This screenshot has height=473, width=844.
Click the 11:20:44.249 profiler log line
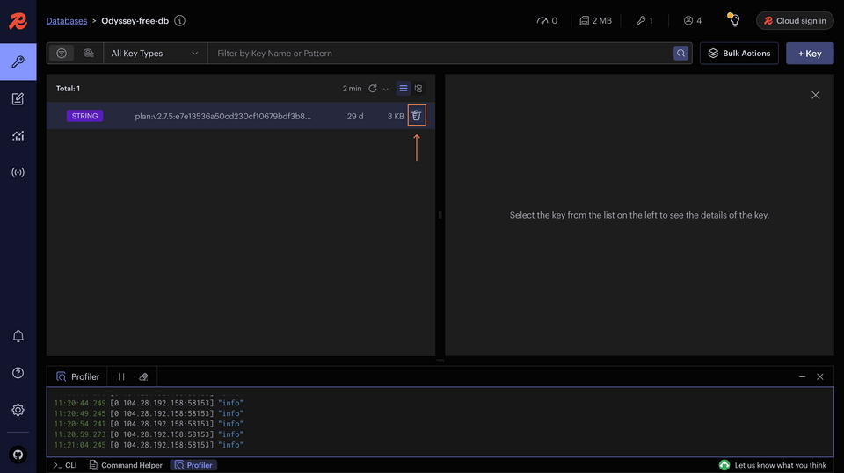[x=149, y=403]
